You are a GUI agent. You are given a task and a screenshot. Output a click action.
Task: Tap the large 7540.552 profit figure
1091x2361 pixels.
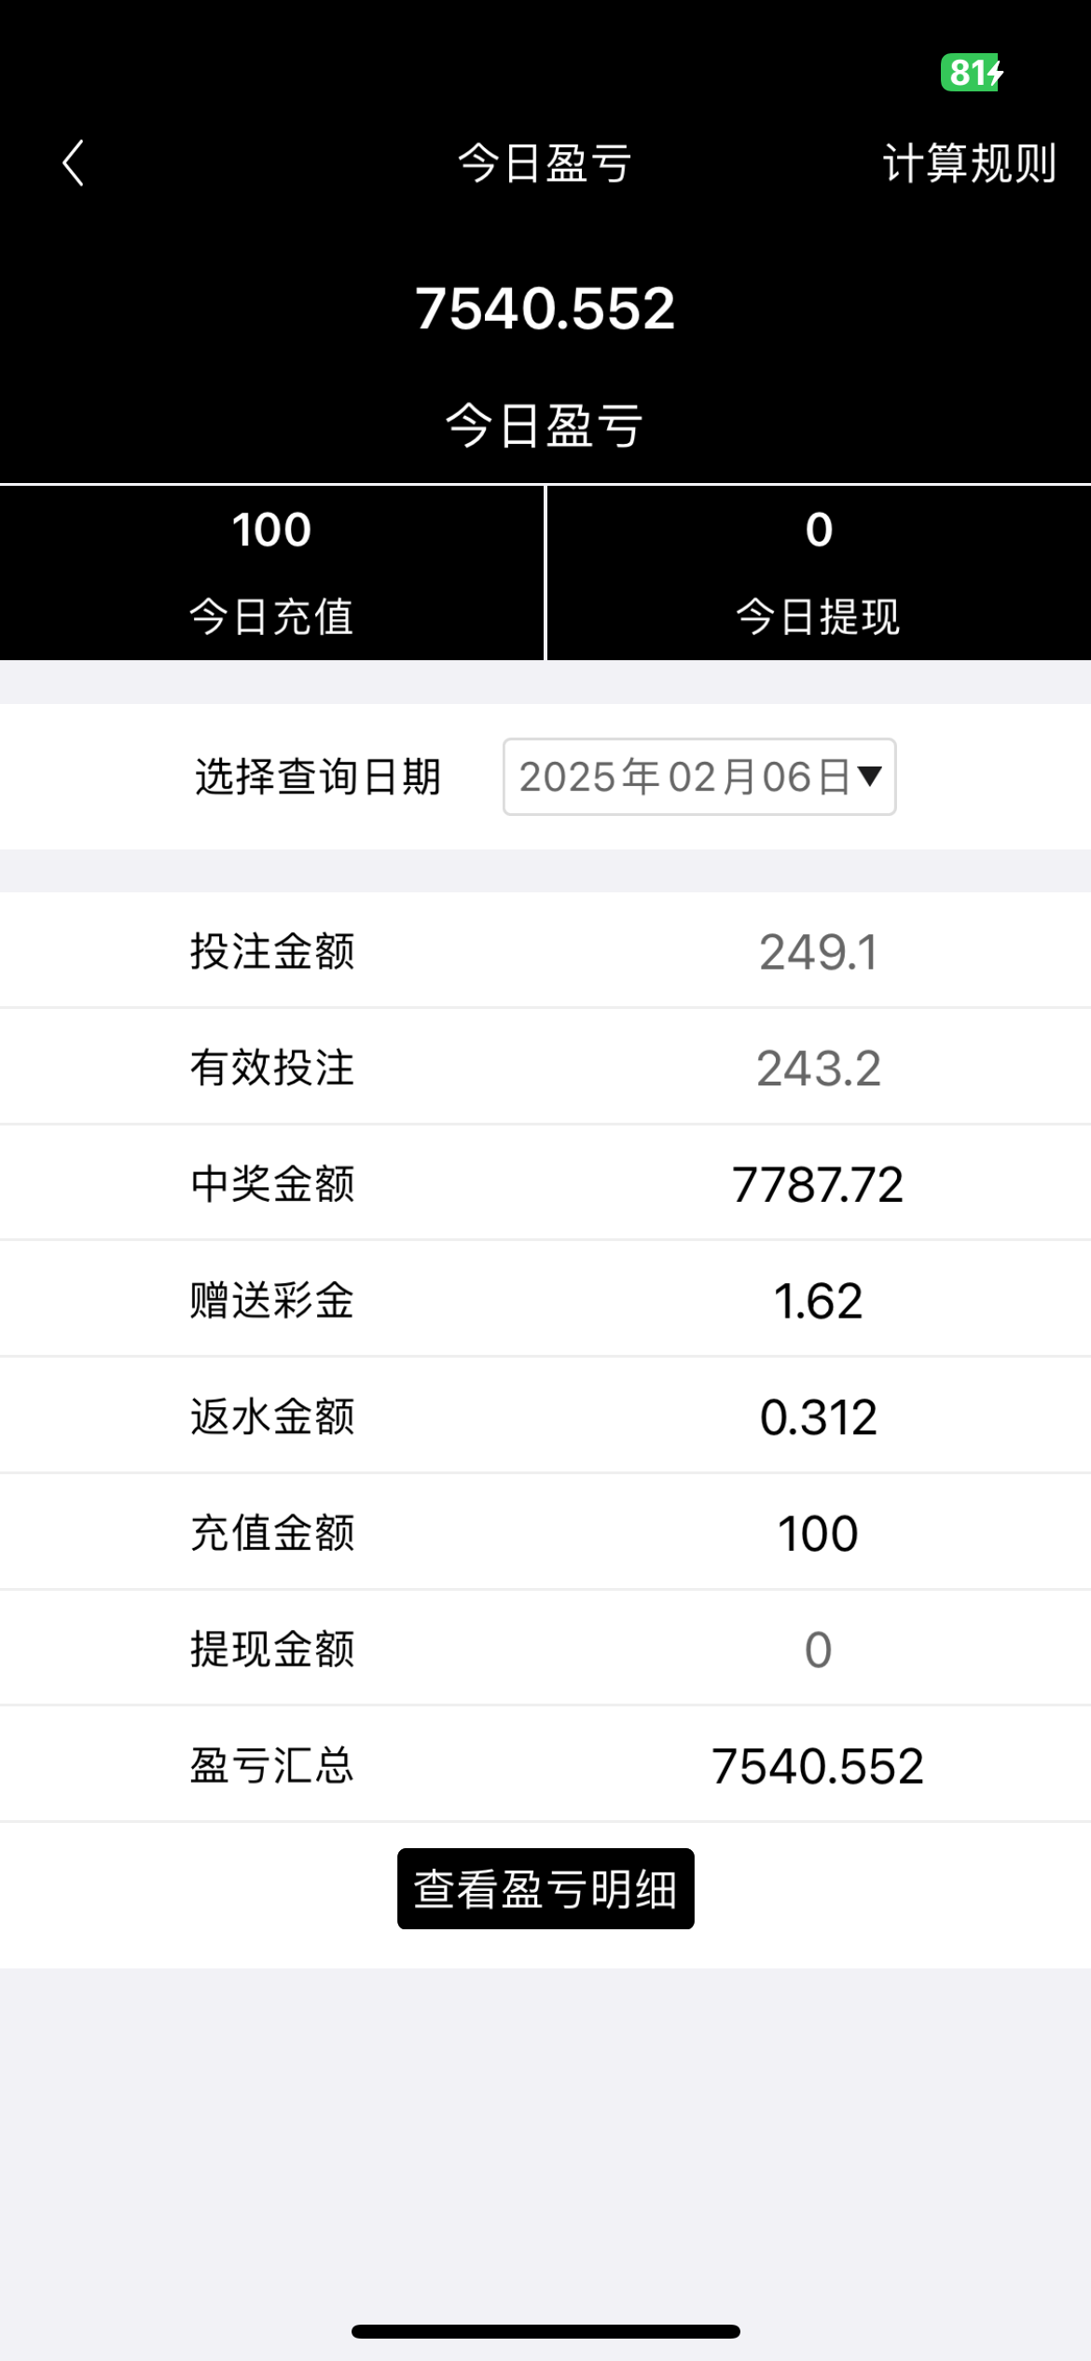[x=545, y=309]
